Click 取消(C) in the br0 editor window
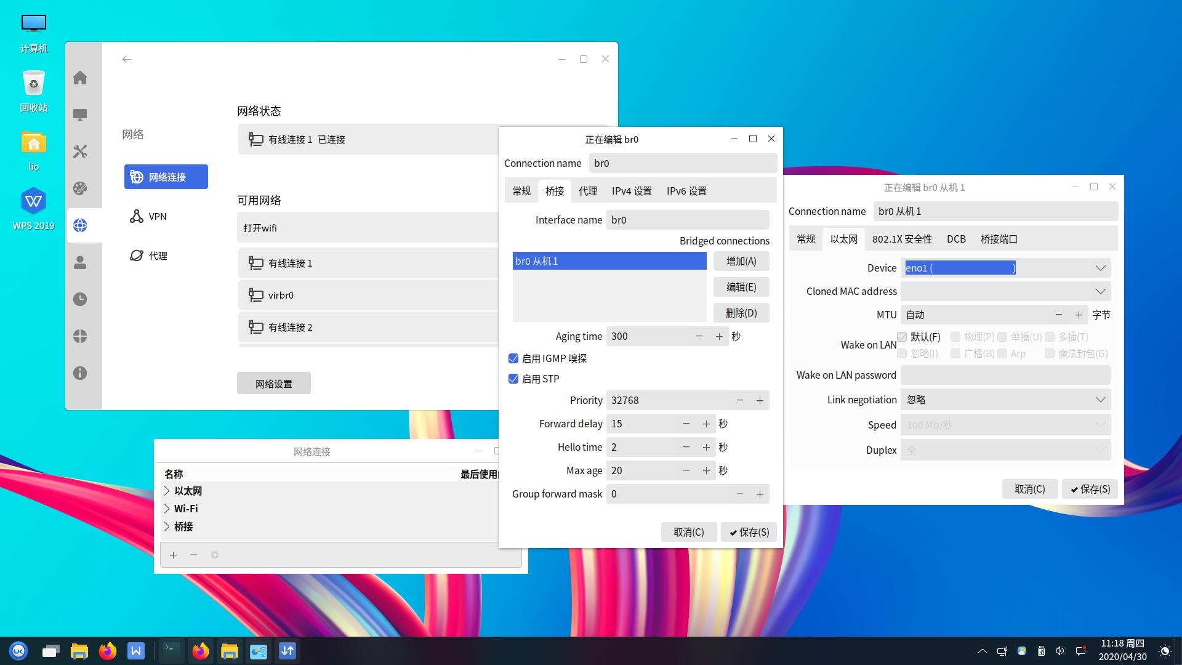 689,532
